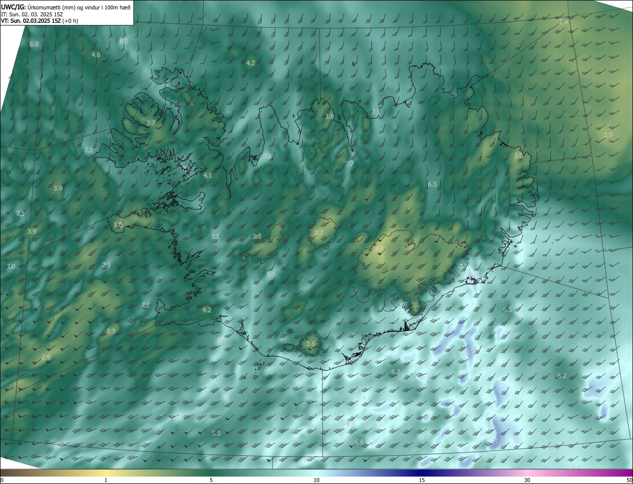Click the 7.0 value on the map
The image size is (633, 484).
point(11,267)
